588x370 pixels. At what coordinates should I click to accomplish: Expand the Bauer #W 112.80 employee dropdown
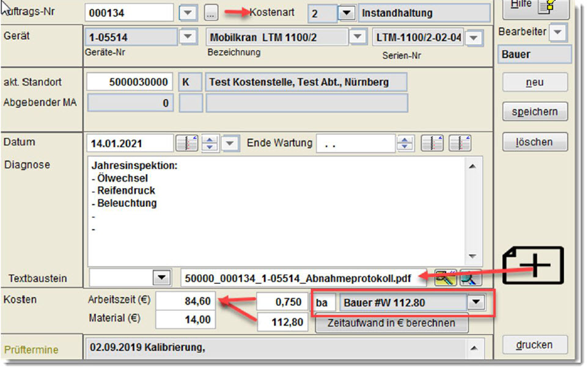click(x=474, y=302)
